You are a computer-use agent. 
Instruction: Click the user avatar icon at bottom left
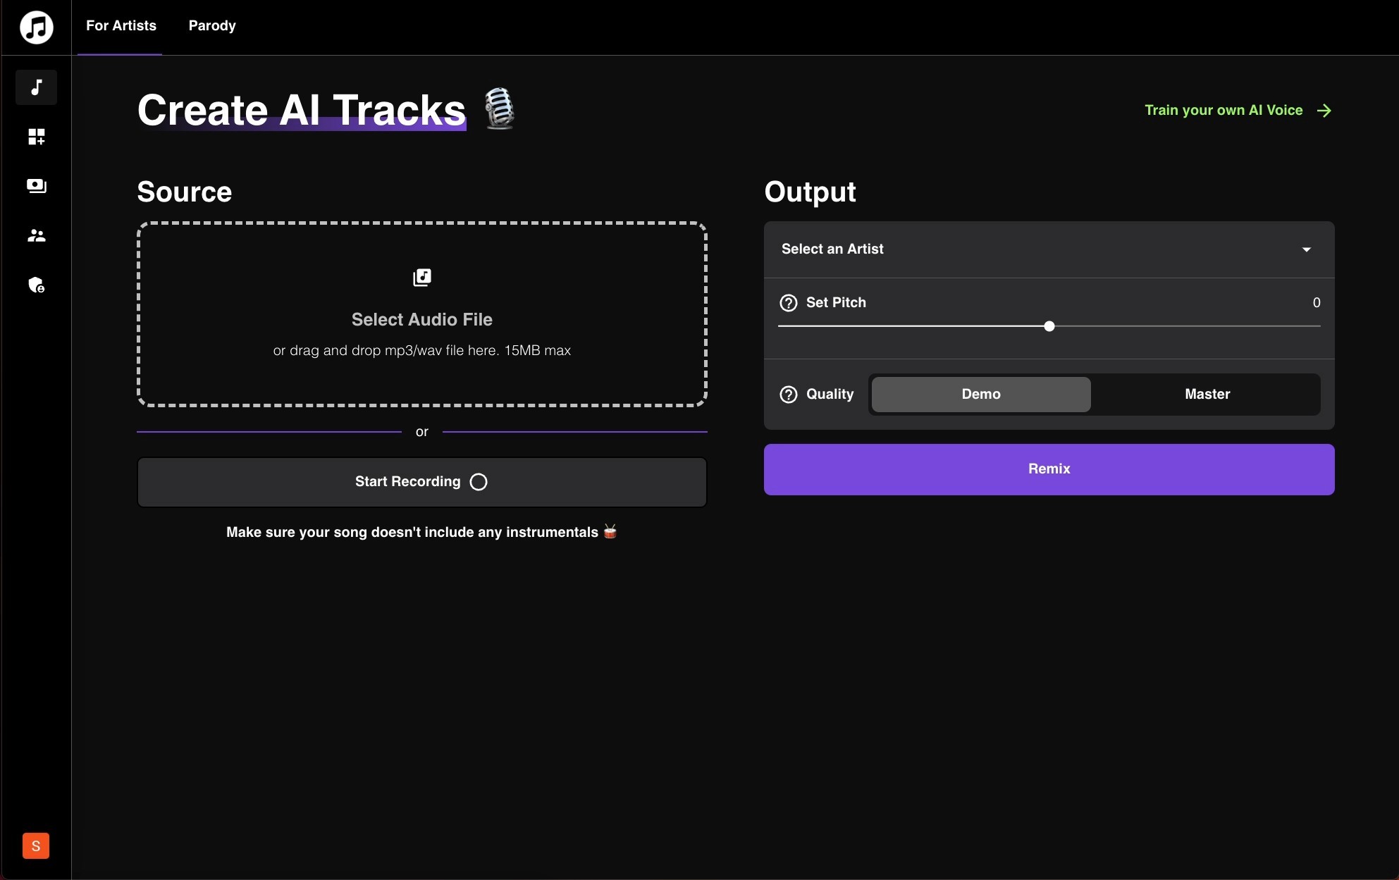[35, 845]
